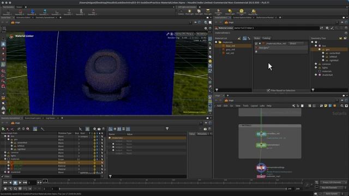The height and width of the screenshot is (196, 349).
Task: Click the Material List filter funnel icon
Action: click(216, 90)
